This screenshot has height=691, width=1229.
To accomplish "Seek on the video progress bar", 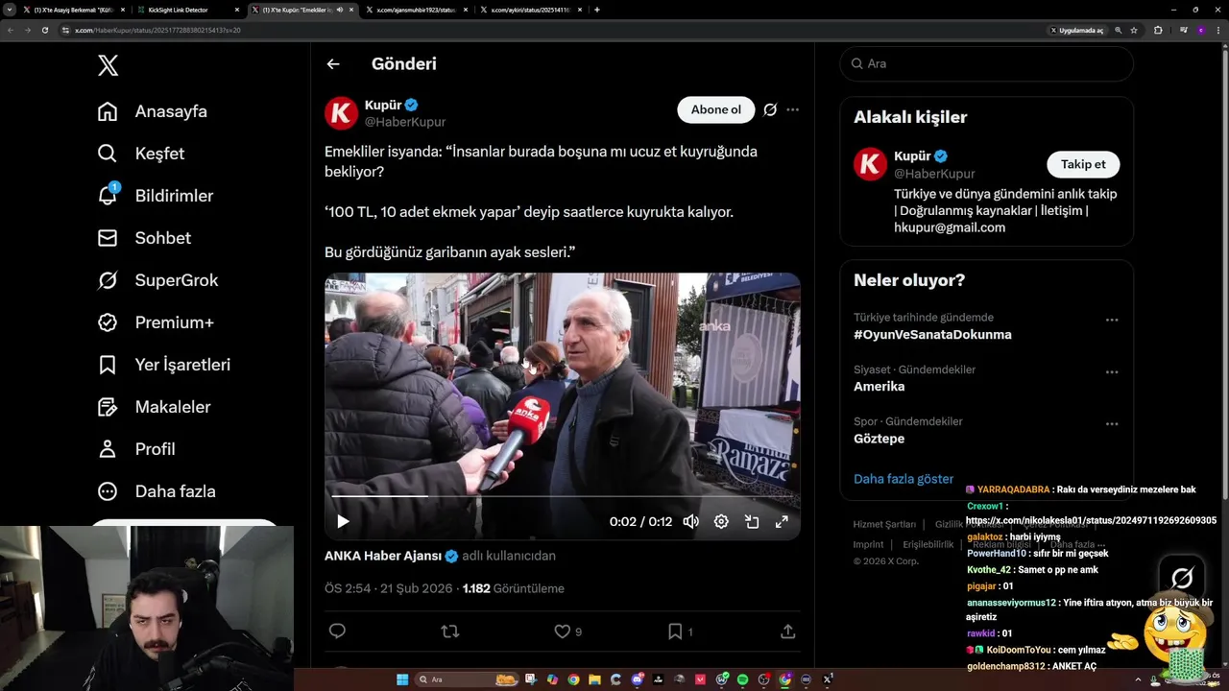I will [563, 496].
